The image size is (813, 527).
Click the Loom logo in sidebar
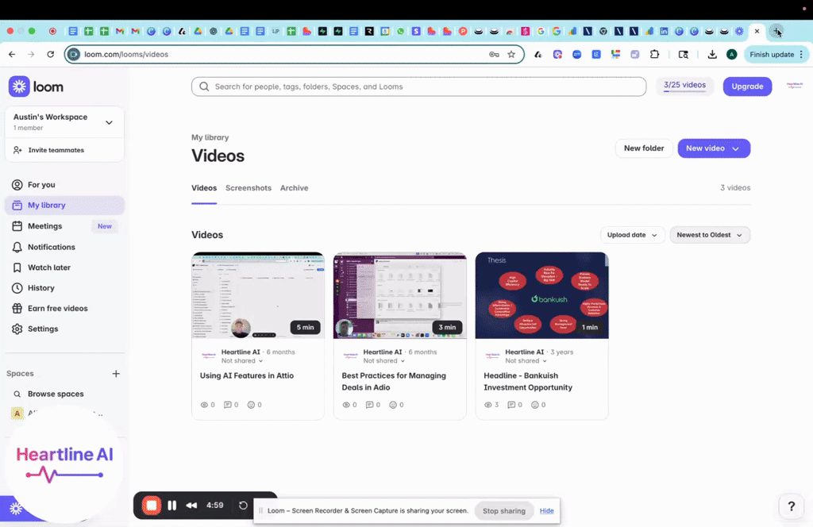[36, 87]
